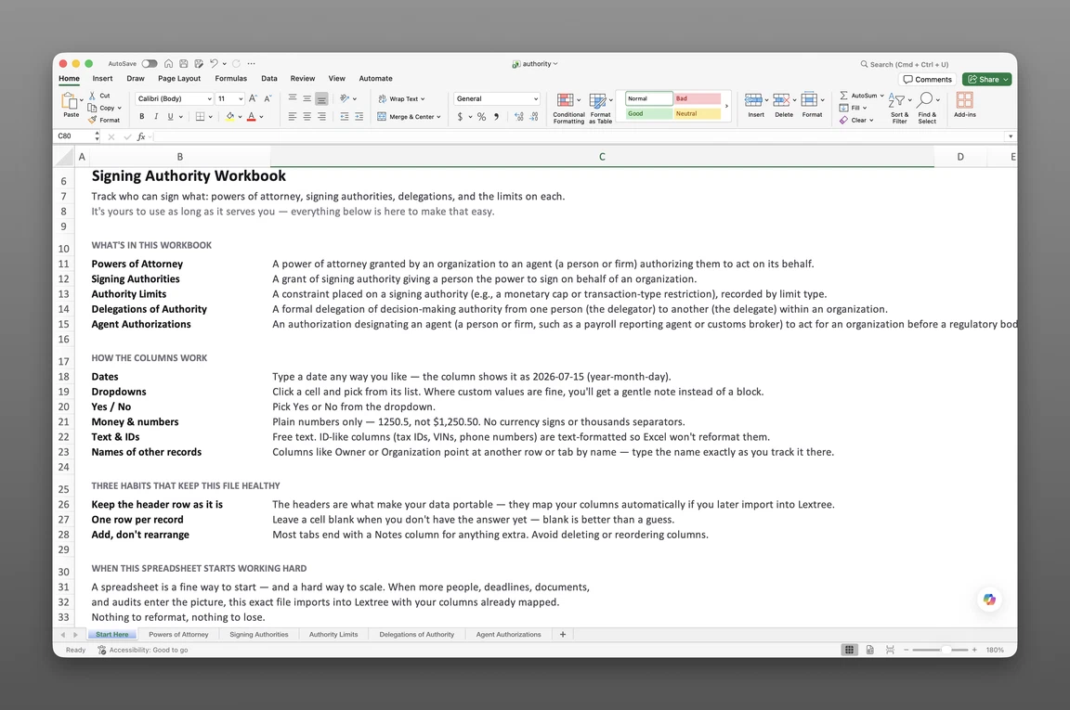
Task: Click the Orientation text angle icon
Action: [x=345, y=98]
